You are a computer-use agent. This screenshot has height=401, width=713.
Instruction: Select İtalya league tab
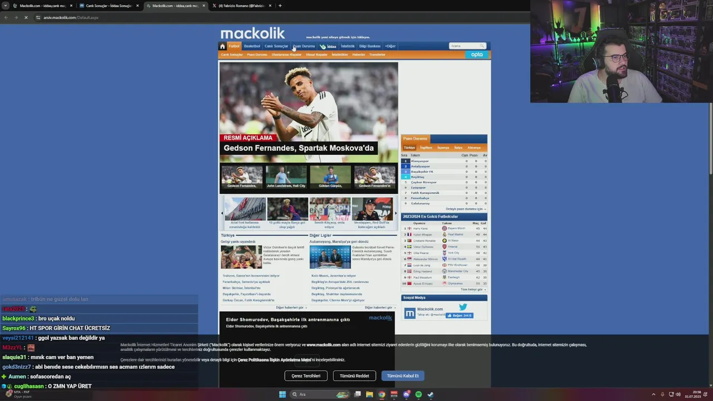(x=458, y=148)
